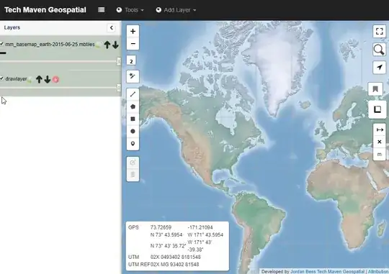Click green zoom-to icon beside drawlayer

point(30,80)
